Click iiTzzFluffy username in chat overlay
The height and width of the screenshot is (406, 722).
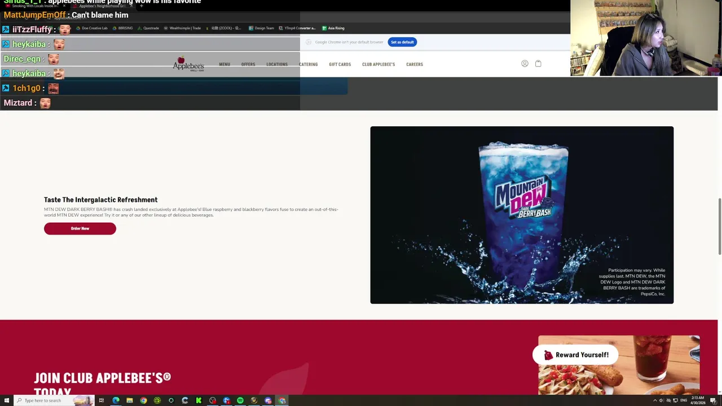point(32,29)
